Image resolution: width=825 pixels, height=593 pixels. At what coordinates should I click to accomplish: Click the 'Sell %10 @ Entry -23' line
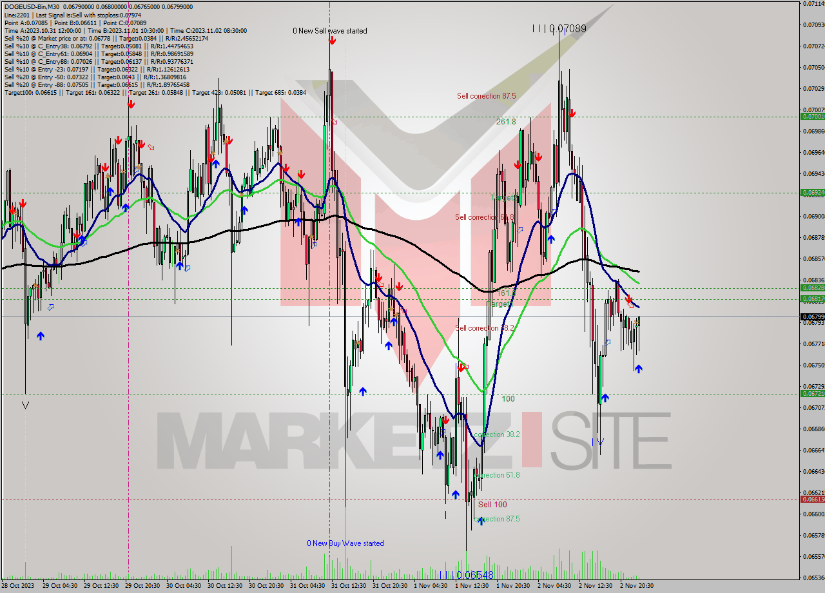[x=97, y=69]
